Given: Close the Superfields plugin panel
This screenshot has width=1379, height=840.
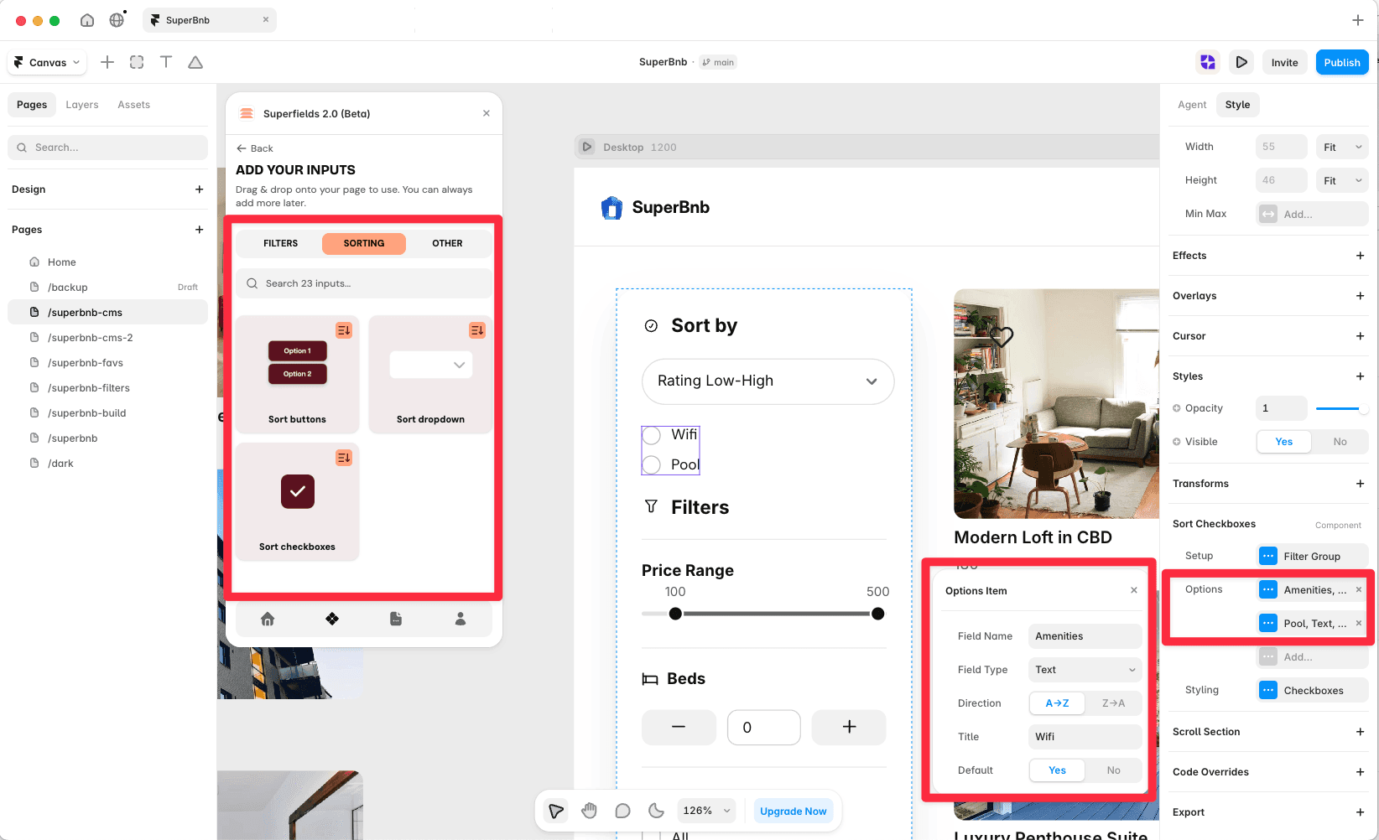Looking at the screenshot, I should click(x=487, y=113).
